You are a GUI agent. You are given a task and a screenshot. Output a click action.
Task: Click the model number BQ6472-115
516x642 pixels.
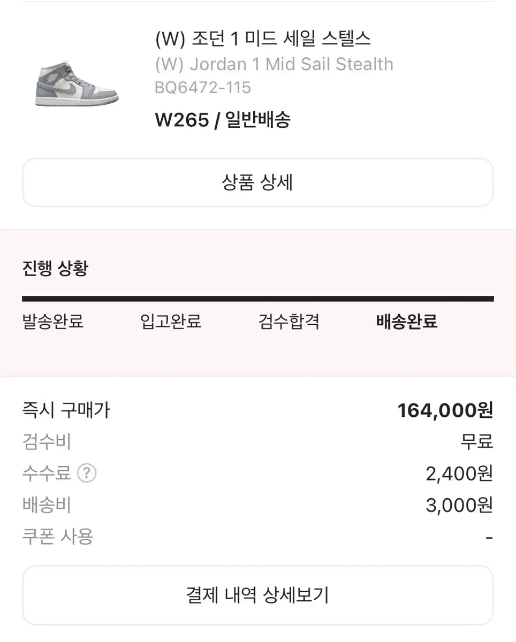(x=203, y=88)
